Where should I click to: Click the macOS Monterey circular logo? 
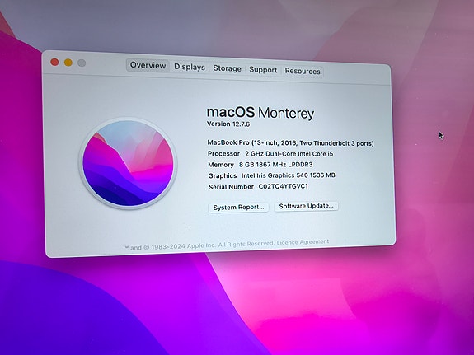(128, 163)
